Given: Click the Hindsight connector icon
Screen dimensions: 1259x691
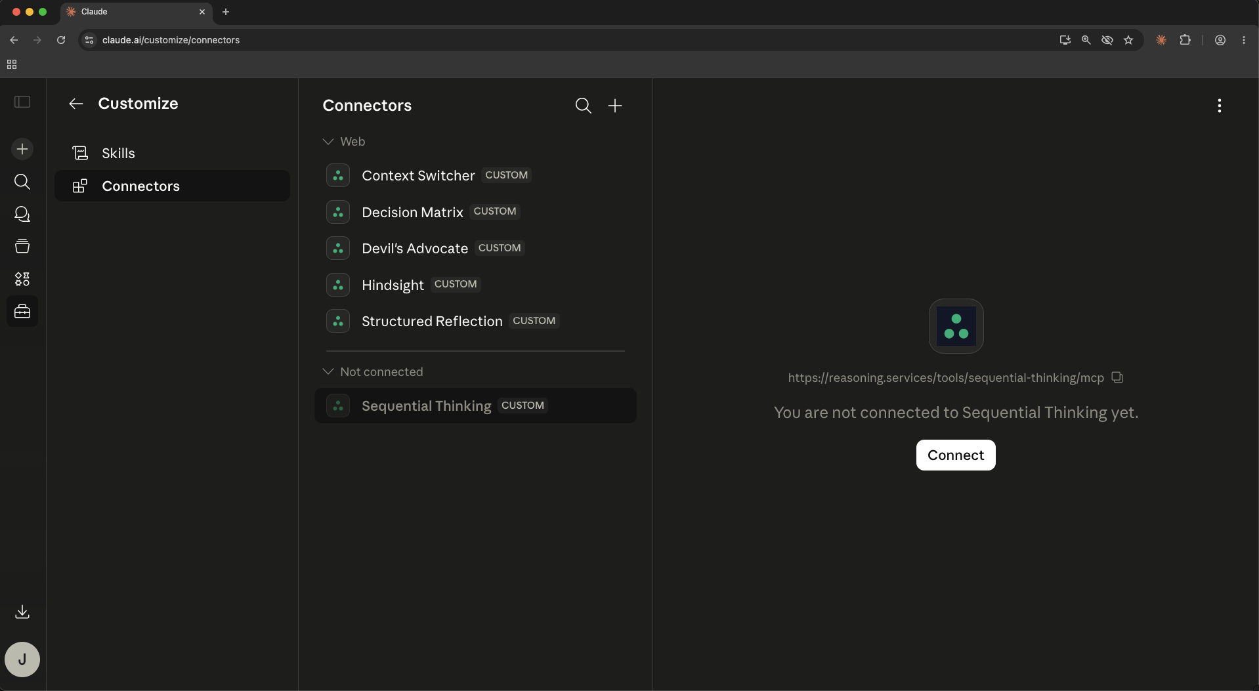Looking at the screenshot, I should coord(338,285).
